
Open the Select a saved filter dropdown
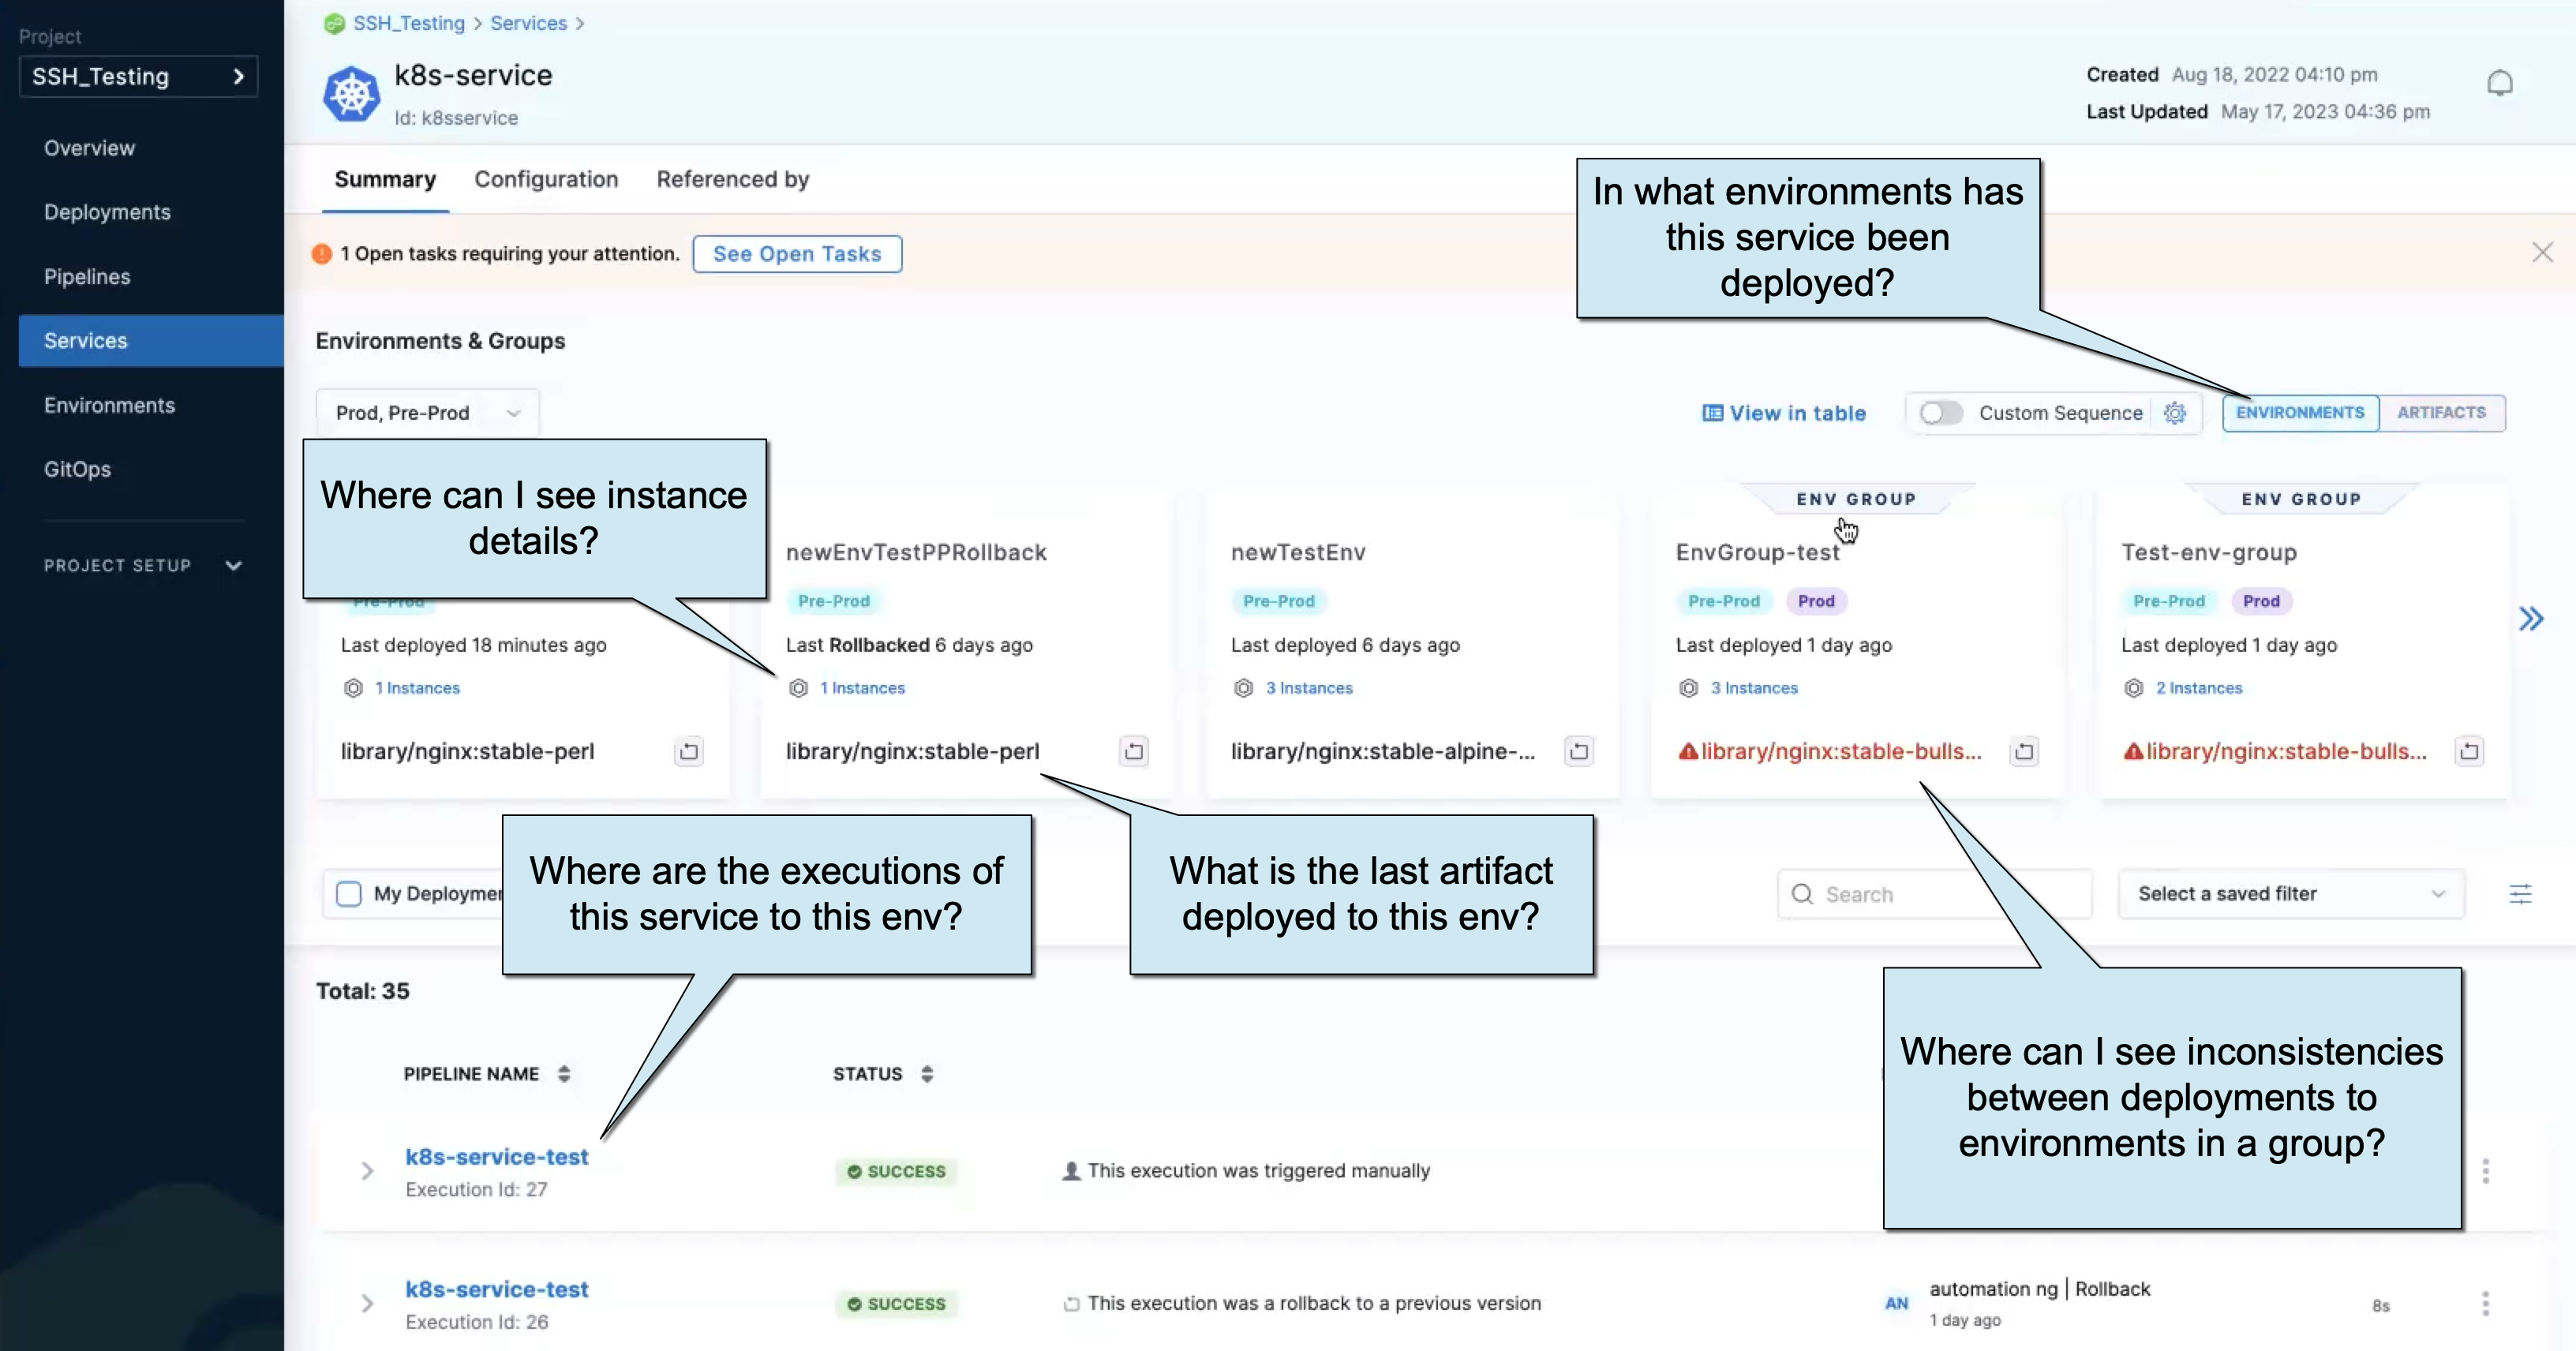[2290, 894]
